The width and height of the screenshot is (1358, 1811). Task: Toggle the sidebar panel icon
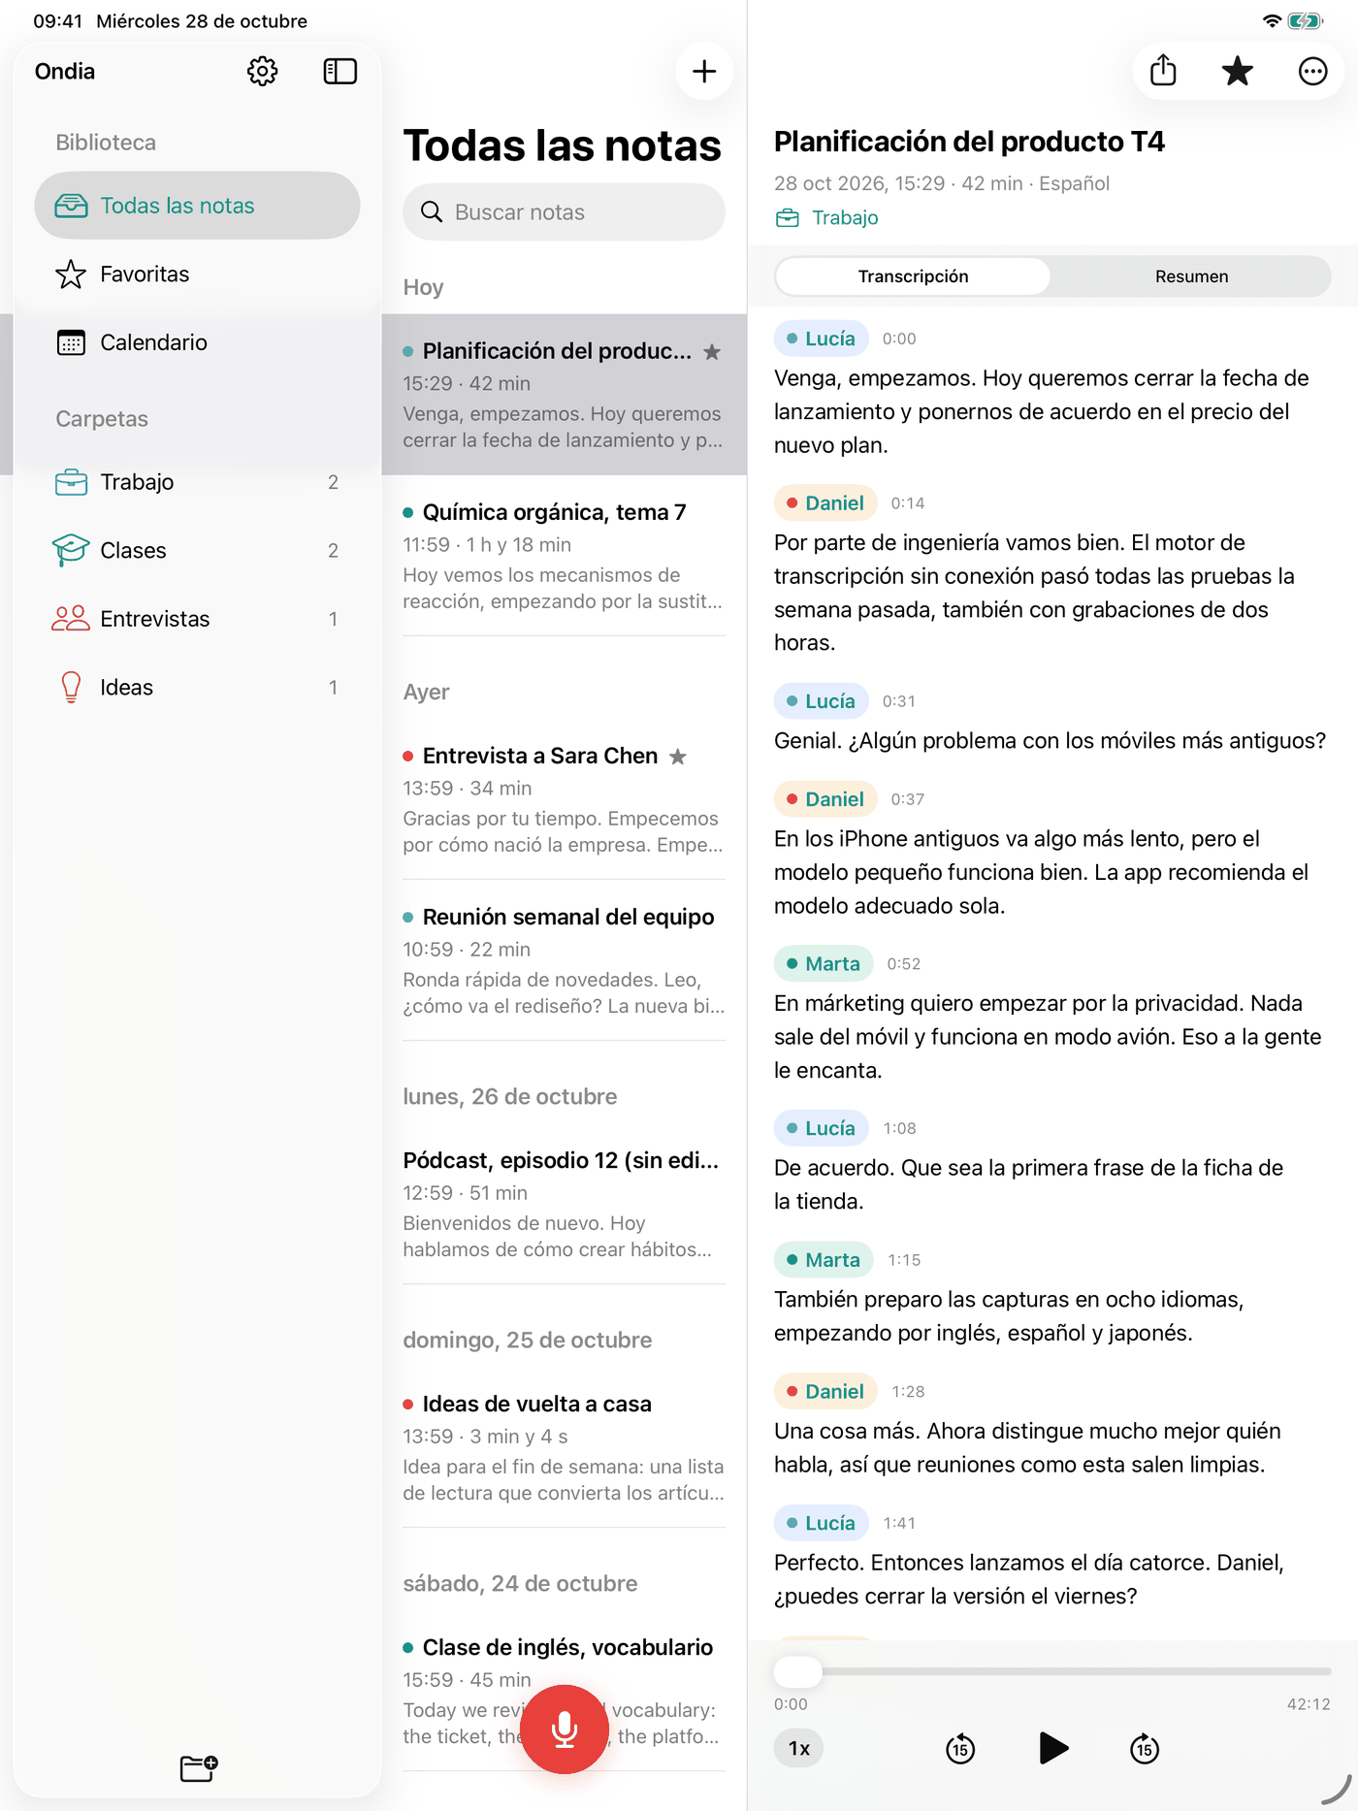point(339,71)
